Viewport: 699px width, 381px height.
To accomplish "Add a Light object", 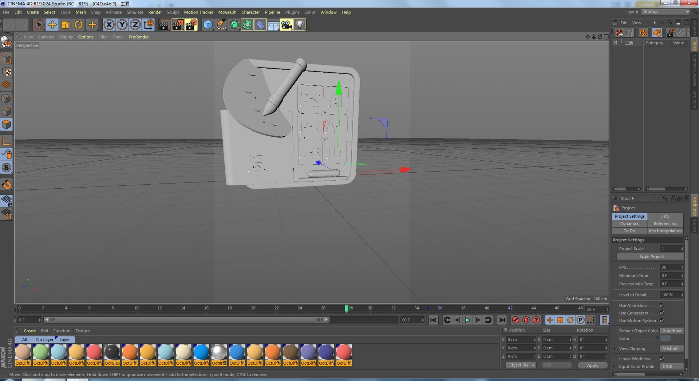I will click(300, 25).
